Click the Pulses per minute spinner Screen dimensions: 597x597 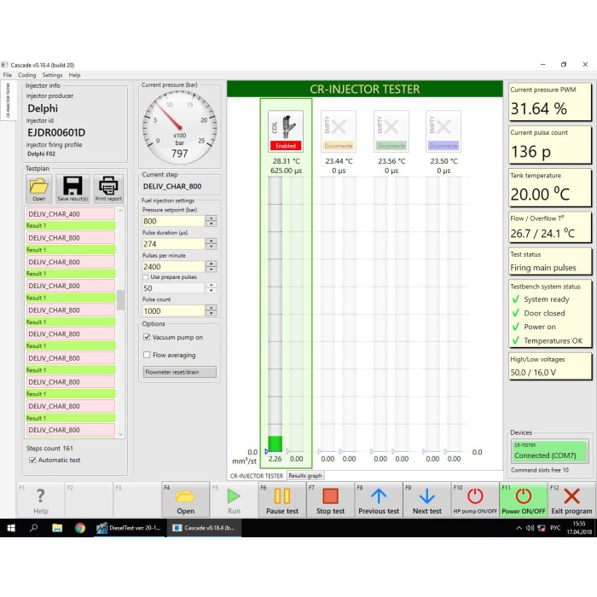[x=211, y=267]
